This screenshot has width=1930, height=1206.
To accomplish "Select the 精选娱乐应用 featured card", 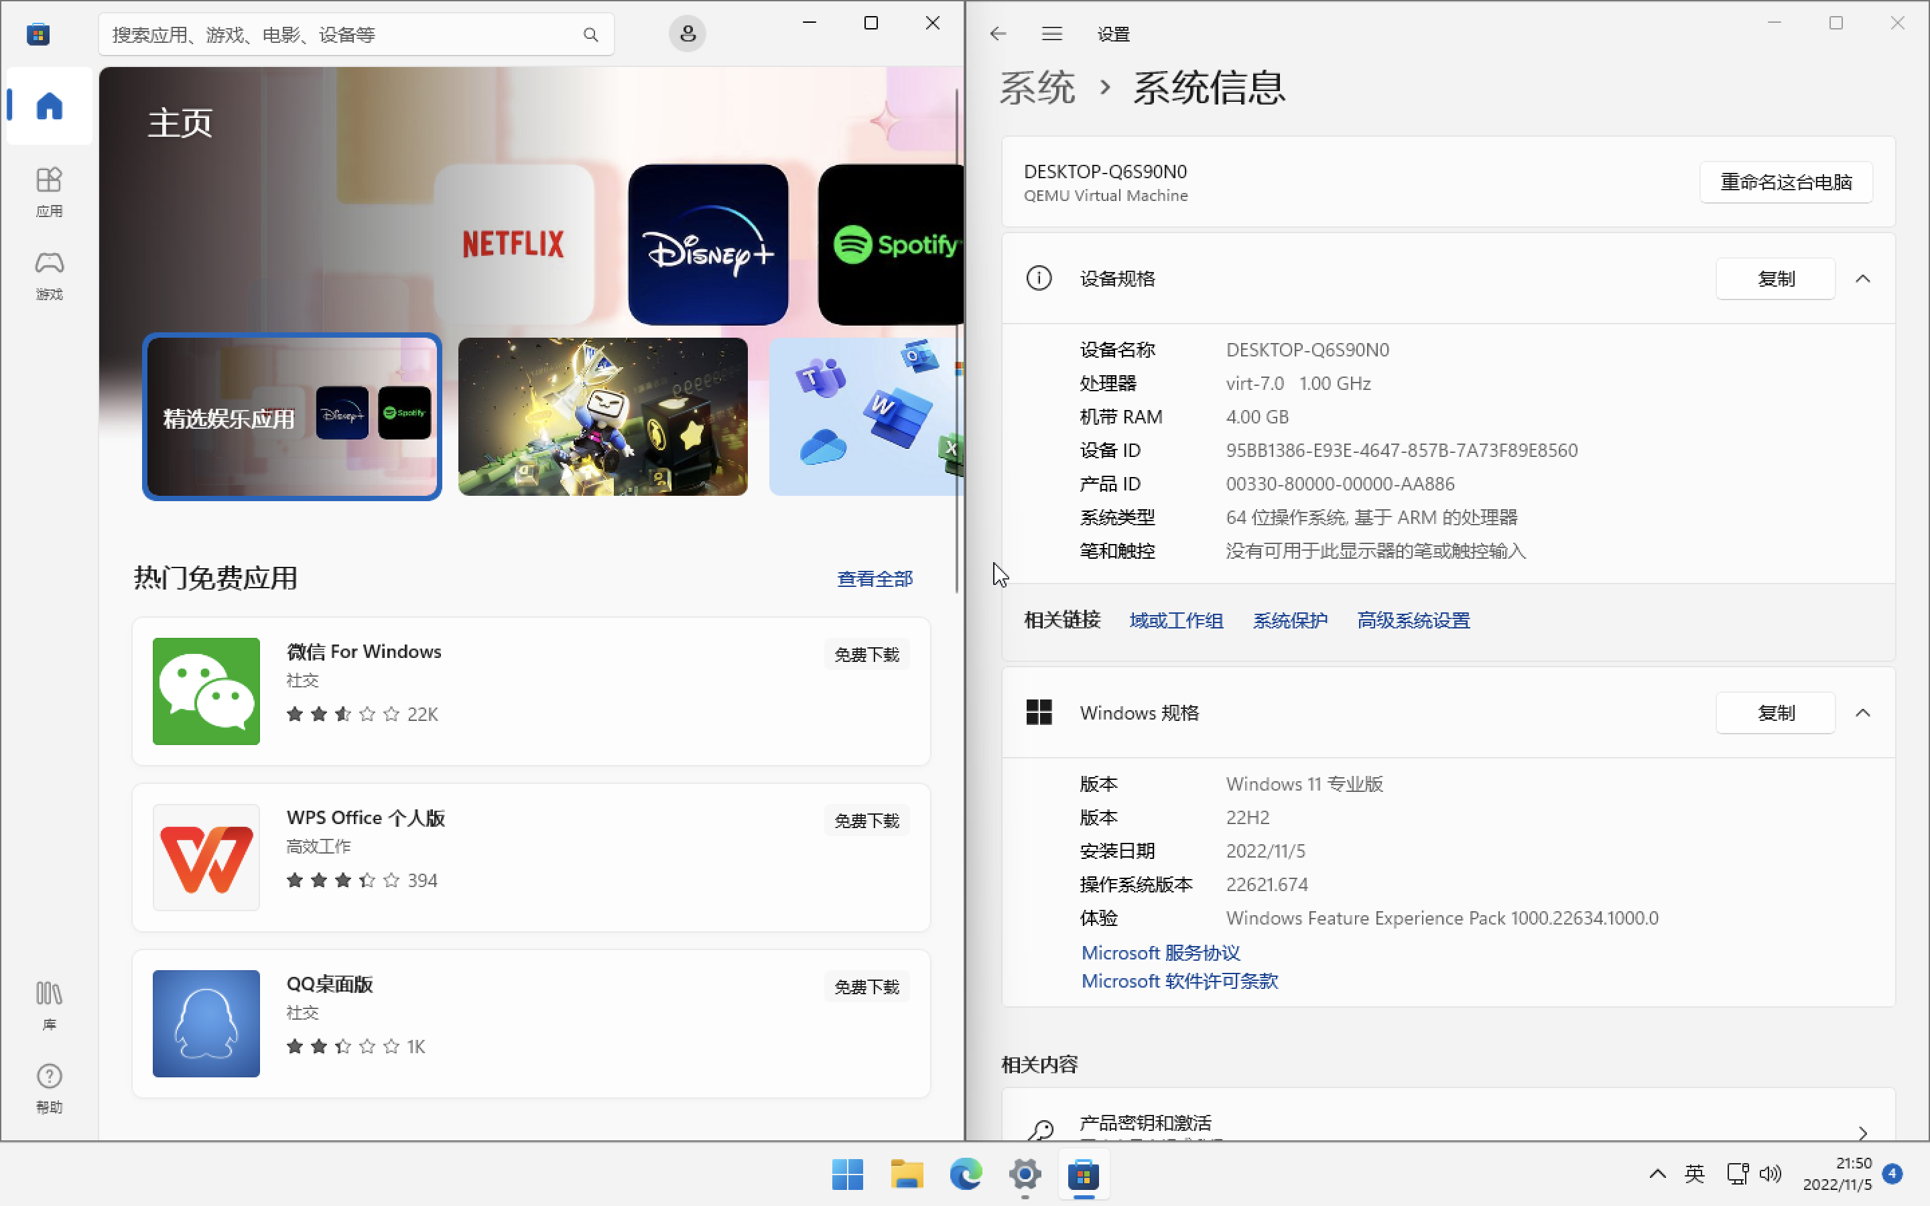I will coord(292,416).
